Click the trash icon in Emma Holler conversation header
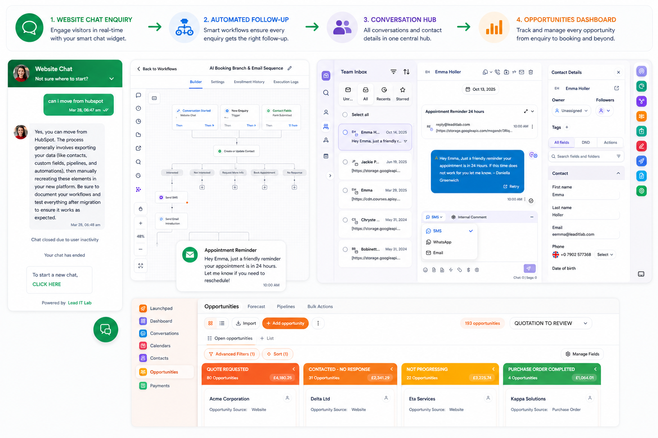 click(x=531, y=72)
